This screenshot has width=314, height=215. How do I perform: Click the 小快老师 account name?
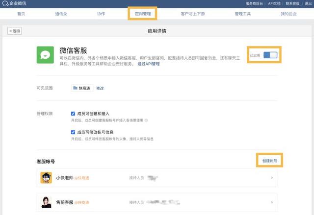click(65, 178)
